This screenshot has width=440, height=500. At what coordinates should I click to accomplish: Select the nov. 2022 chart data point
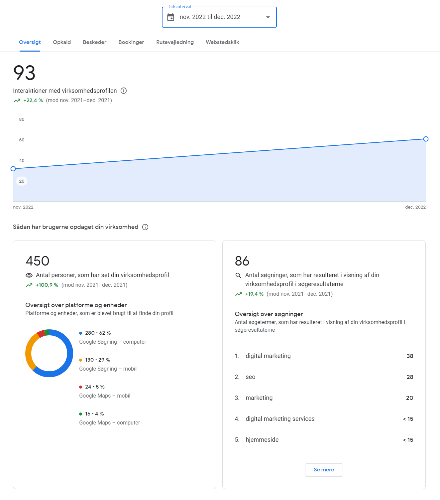click(x=13, y=169)
